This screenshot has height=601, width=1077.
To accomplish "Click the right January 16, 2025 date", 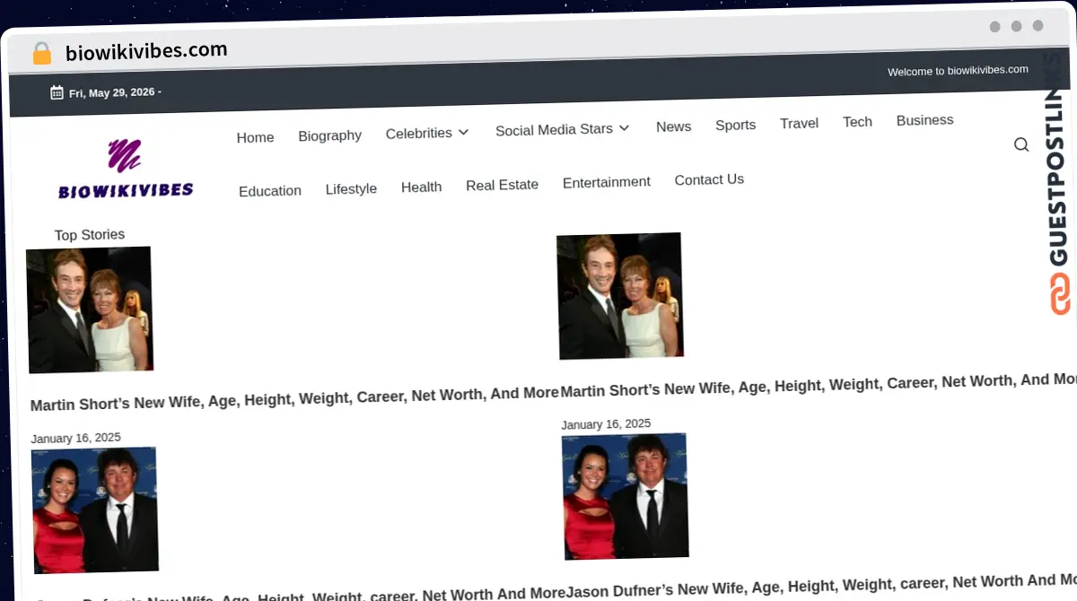I will [606, 424].
